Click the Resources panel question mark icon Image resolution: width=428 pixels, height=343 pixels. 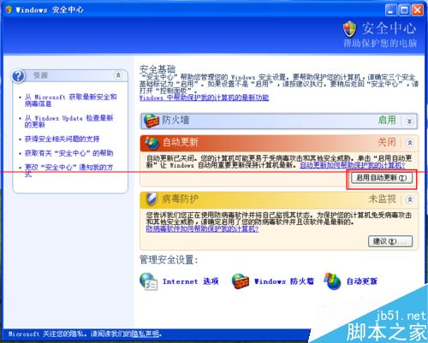[19, 76]
